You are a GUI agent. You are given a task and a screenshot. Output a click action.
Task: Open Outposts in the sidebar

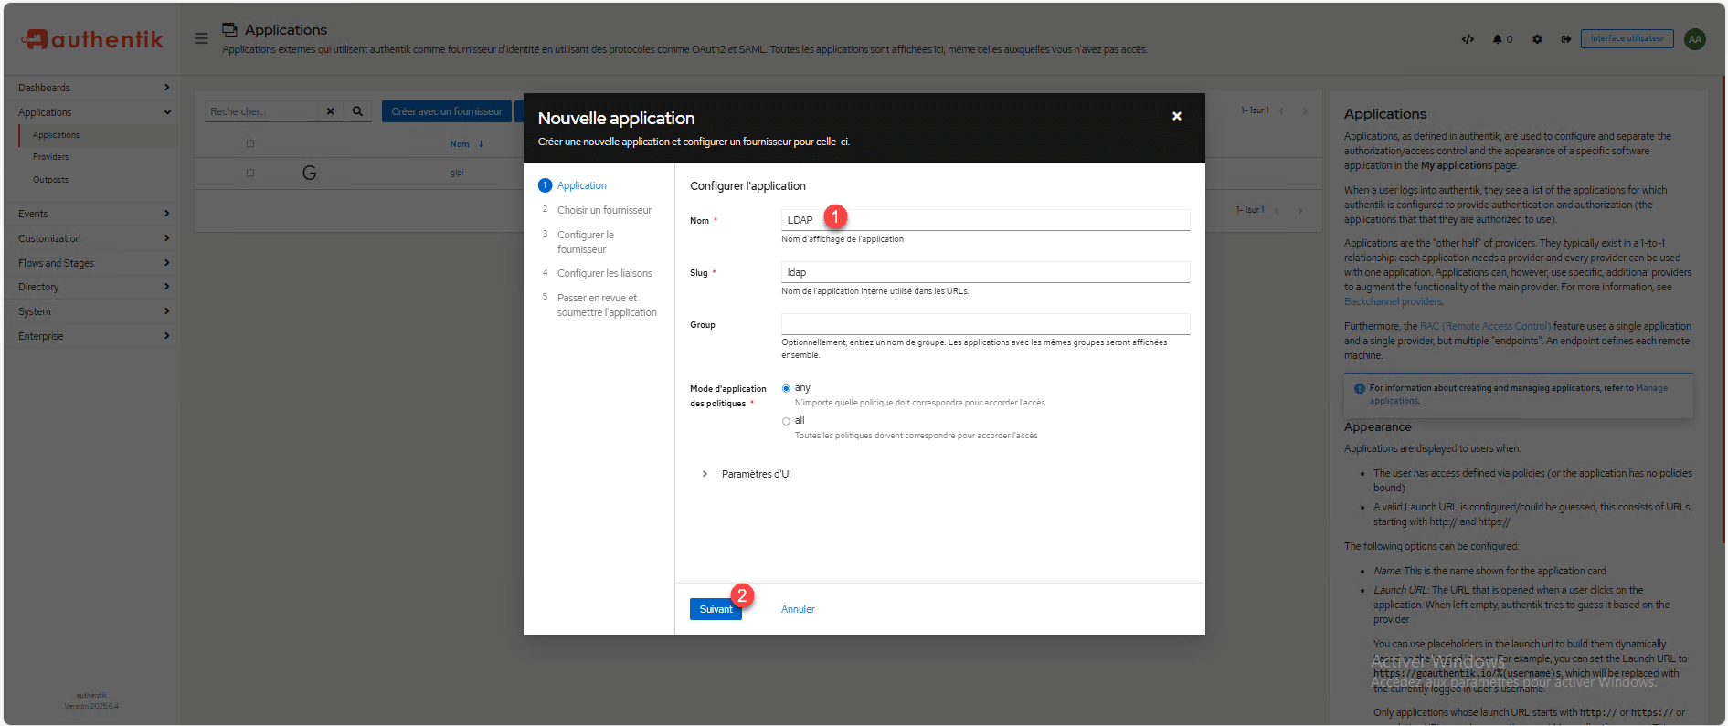point(51,180)
